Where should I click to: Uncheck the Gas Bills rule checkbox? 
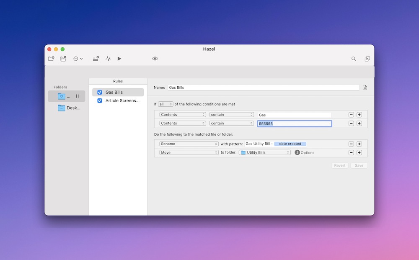[100, 93]
